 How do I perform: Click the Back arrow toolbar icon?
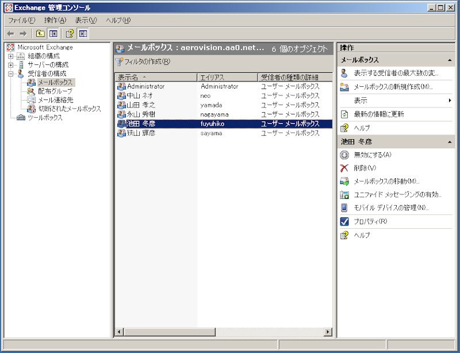(10, 34)
